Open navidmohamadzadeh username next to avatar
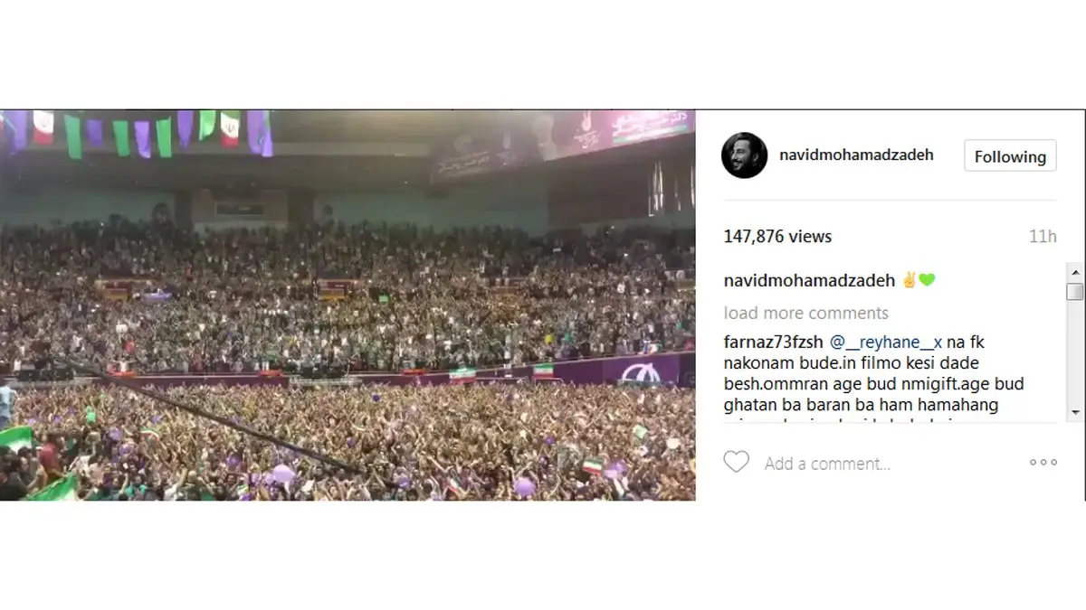This screenshot has width=1086, height=610. pos(856,155)
